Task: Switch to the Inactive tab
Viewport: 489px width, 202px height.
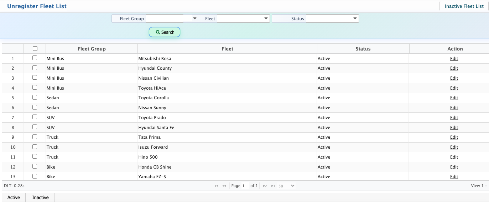Action: [40, 197]
